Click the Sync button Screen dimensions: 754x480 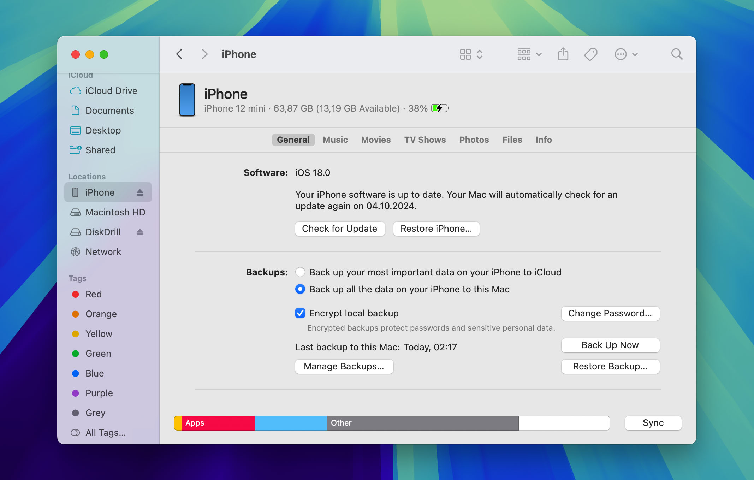point(653,423)
